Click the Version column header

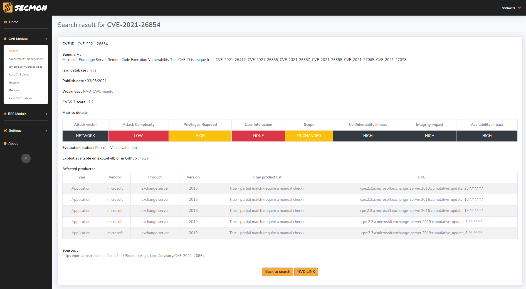pyautogui.click(x=193, y=177)
